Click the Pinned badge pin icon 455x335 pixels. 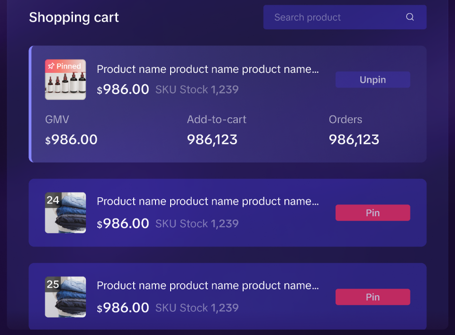tap(51, 66)
